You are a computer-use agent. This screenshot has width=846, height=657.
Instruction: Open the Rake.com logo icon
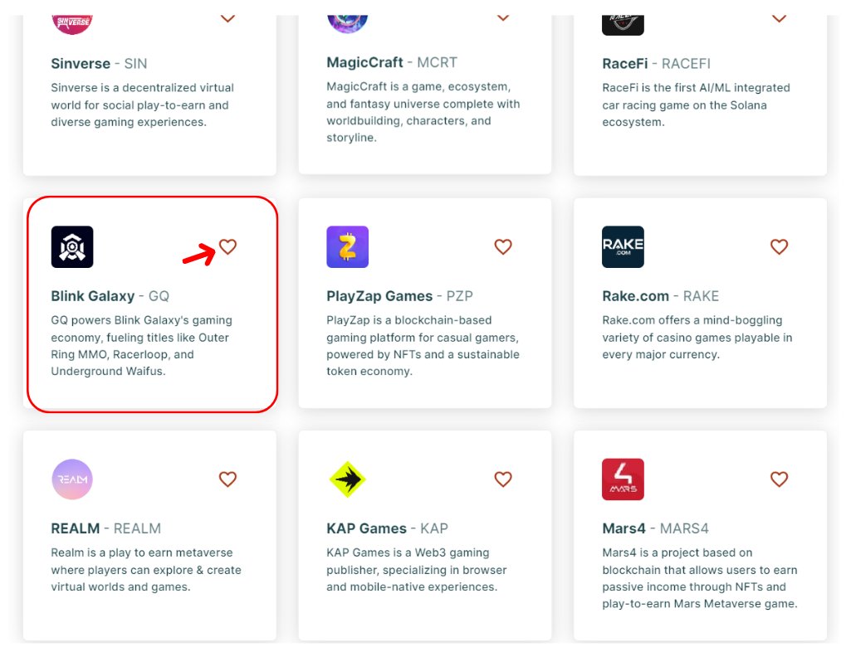[x=623, y=247]
